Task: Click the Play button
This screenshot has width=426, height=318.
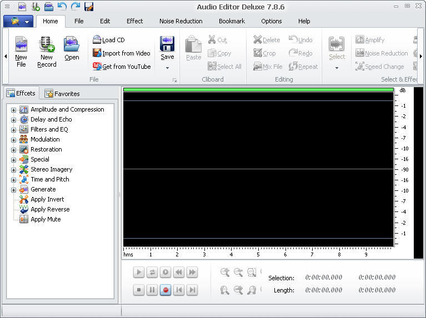Action: pos(139,272)
